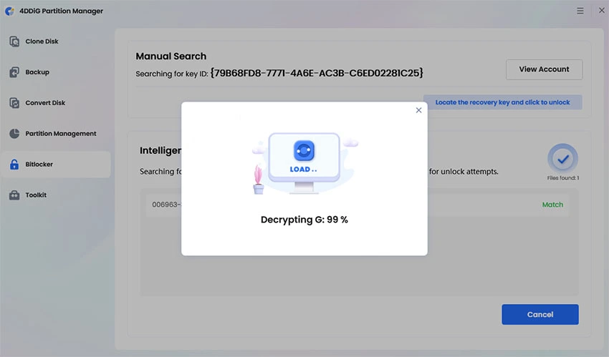Click Locate the recovery key link

point(502,102)
